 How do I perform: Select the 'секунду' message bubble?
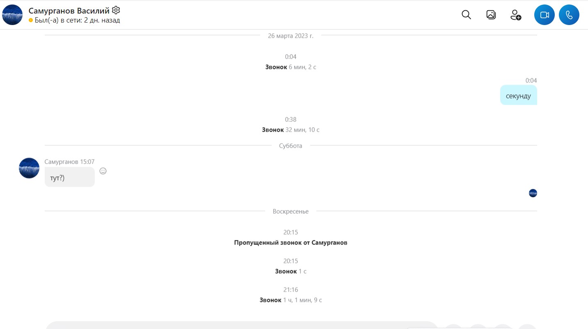tap(518, 95)
